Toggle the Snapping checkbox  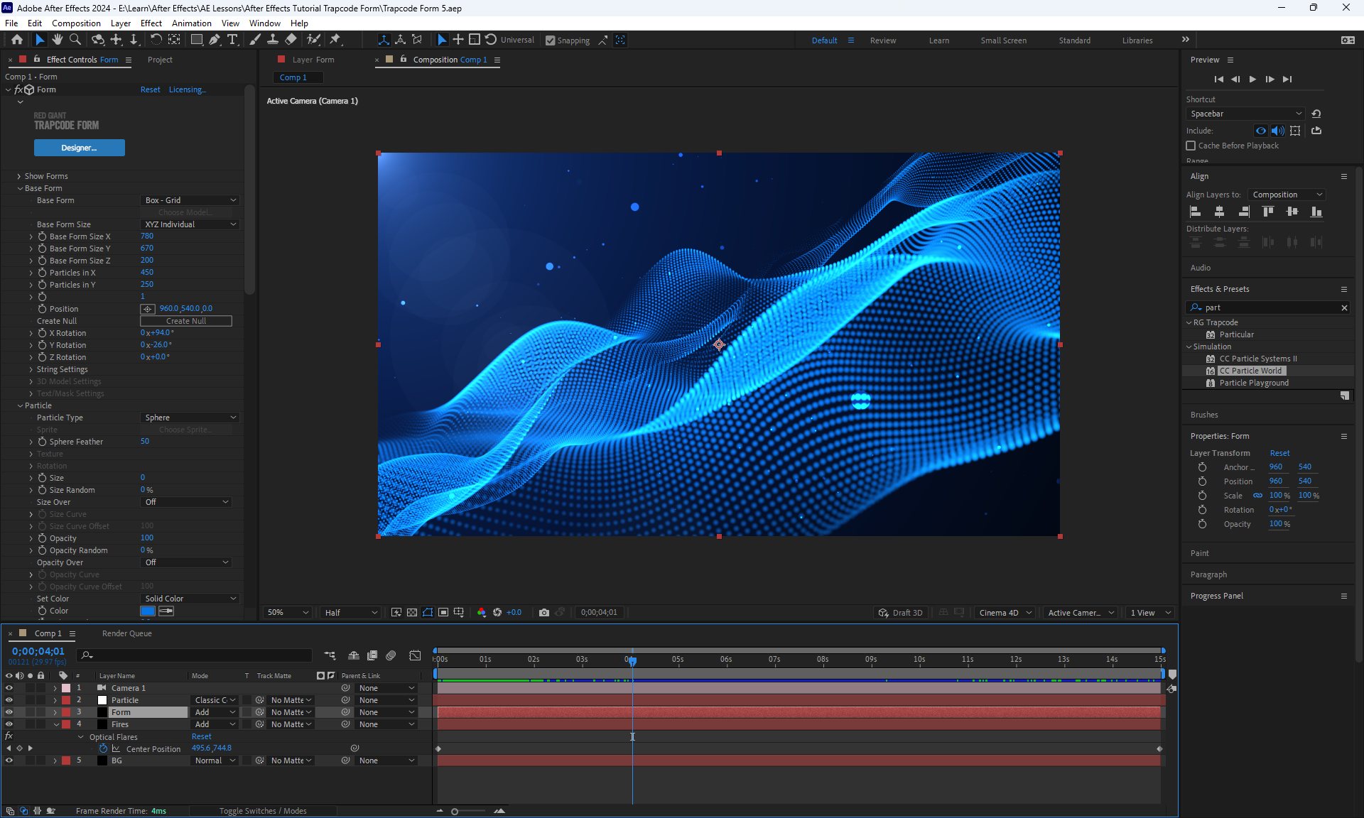point(551,40)
